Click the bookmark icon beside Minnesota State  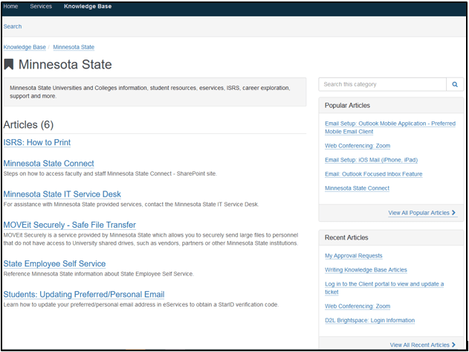(x=9, y=65)
